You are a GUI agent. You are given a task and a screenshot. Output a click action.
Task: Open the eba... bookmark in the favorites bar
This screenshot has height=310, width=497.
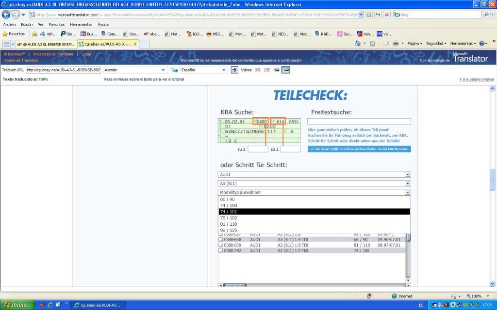pyautogui.click(x=152, y=34)
